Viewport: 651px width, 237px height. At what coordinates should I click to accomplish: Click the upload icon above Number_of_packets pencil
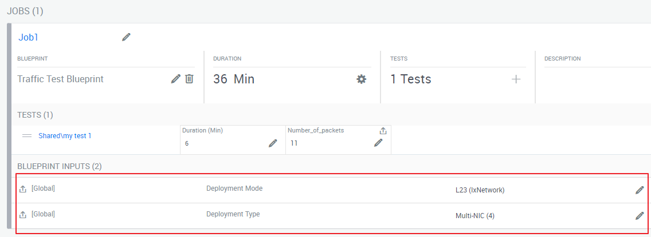pyautogui.click(x=383, y=131)
